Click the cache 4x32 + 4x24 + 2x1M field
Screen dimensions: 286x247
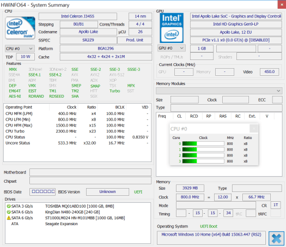coord(106,57)
